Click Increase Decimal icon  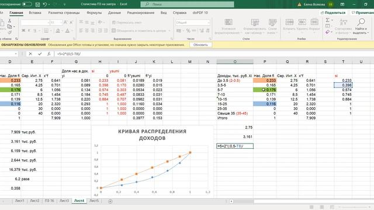coord(202,30)
